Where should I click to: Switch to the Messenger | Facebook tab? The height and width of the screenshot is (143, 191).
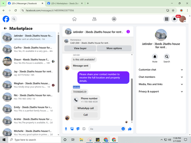(x=25, y=3)
